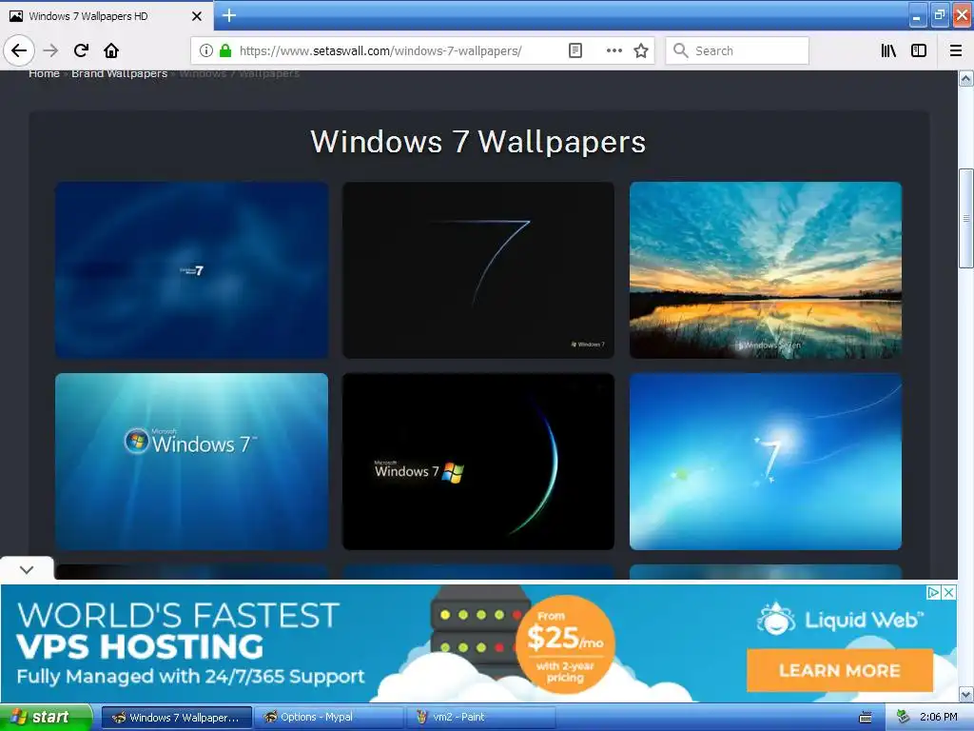Open the sunset lake wallpaper thumbnail
This screenshot has width=974, height=731.
pos(766,269)
